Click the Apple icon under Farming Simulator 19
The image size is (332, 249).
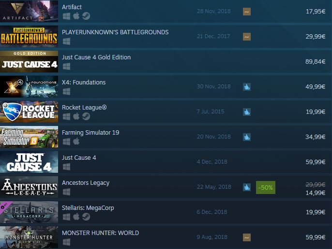[x=76, y=141]
